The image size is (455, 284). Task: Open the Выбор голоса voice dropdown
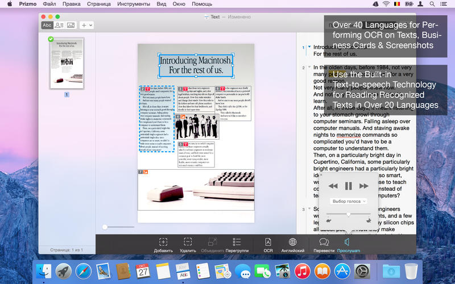[348, 201]
